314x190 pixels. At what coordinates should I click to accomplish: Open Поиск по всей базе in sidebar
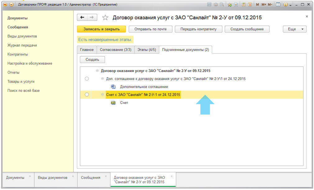click(x=23, y=90)
